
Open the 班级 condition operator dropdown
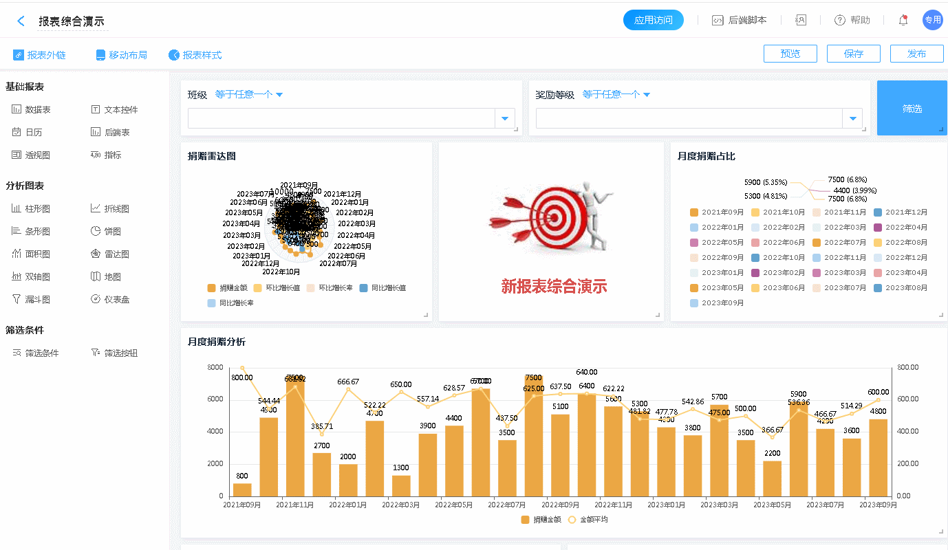click(249, 94)
